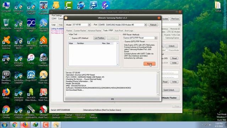
Task: Switch to orange Camtasia taskbar icon
Action: pyautogui.click(x=46, y=125)
